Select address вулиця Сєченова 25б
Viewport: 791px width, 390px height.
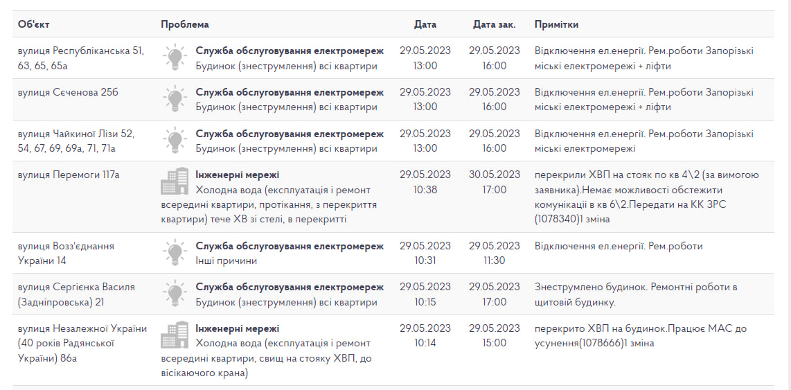[68, 92]
